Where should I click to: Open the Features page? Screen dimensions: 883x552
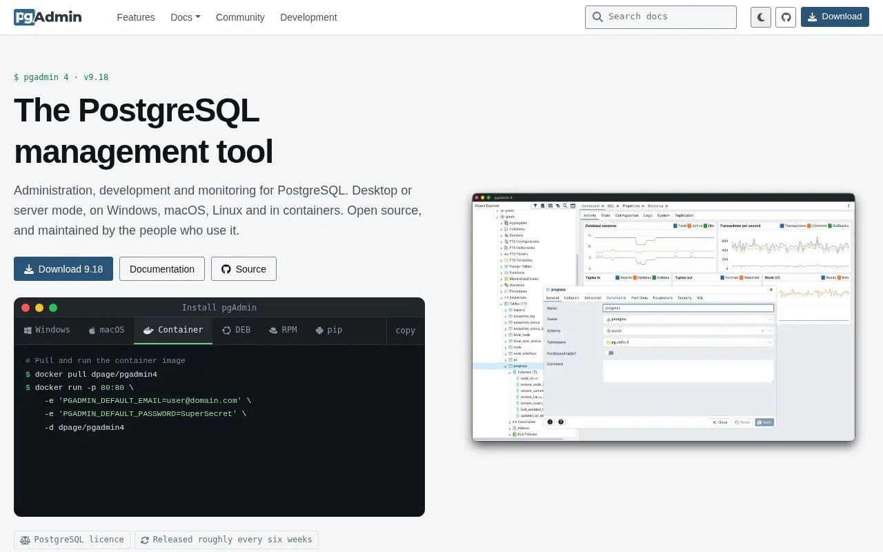click(136, 17)
